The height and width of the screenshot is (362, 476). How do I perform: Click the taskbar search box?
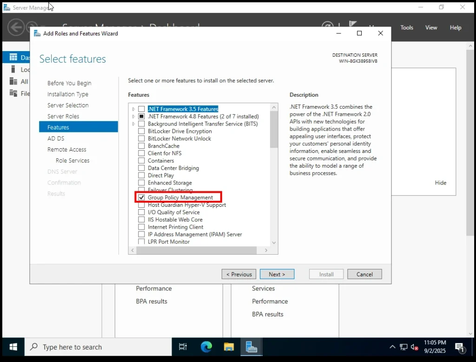pos(98,347)
